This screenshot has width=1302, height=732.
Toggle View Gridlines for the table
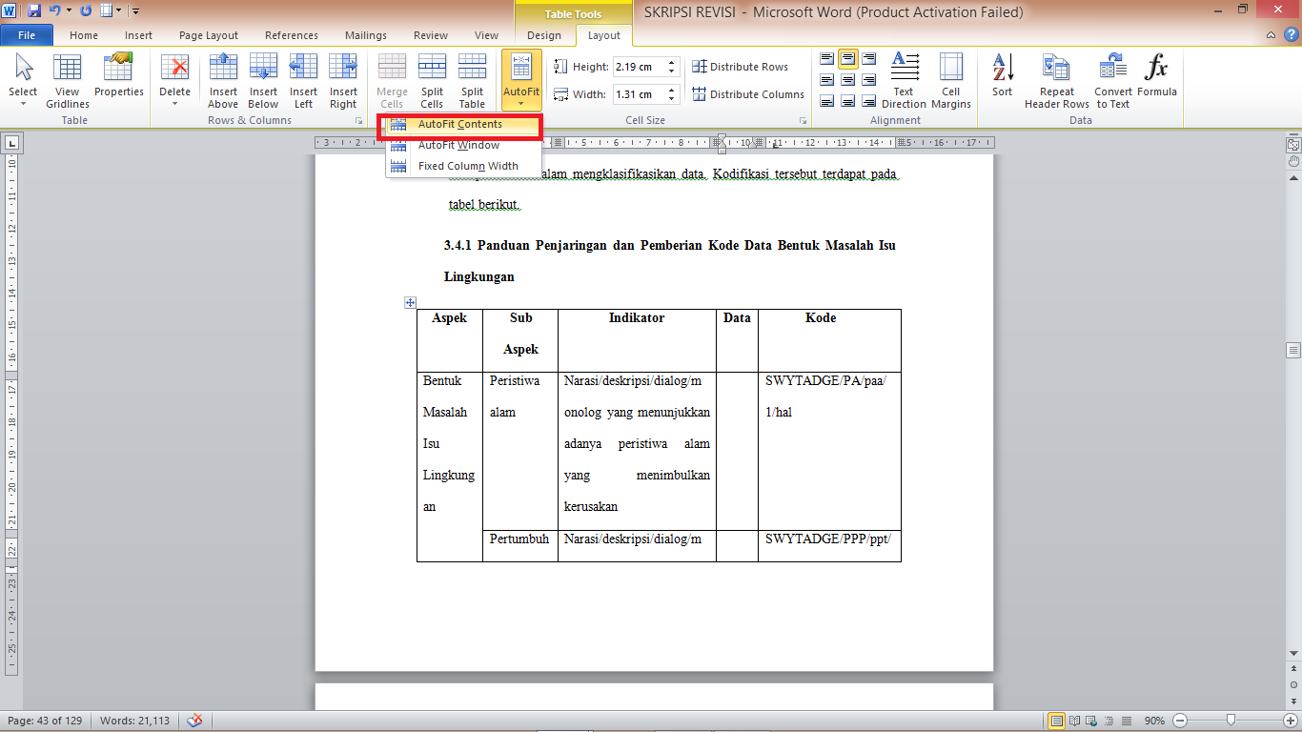67,80
